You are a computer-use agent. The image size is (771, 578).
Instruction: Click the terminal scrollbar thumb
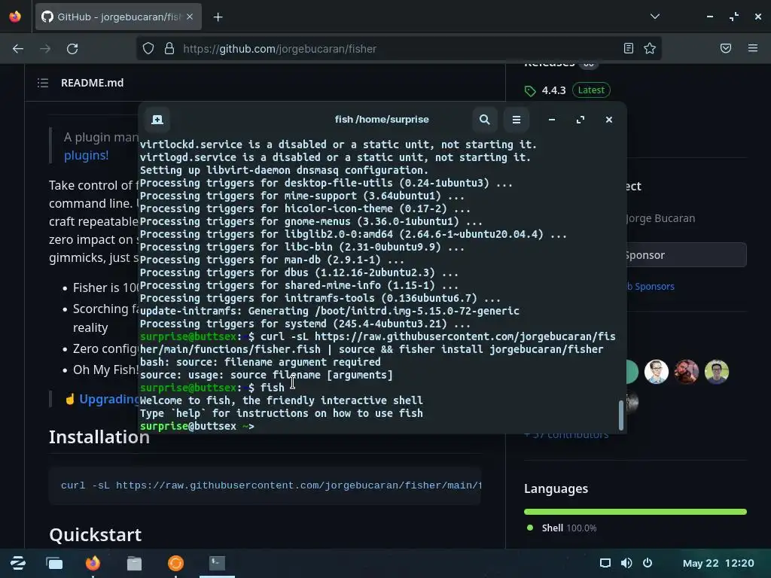[621, 415]
